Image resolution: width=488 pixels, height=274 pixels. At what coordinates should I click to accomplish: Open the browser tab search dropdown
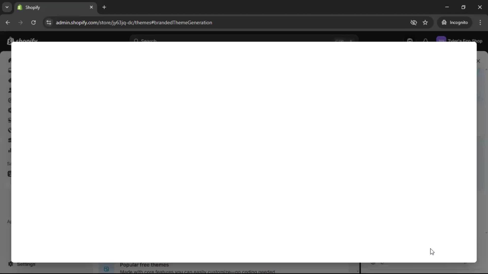pos(7,7)
